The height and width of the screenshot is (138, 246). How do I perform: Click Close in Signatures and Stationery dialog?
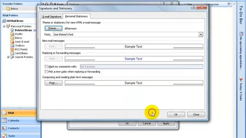(x=196, y=115)
